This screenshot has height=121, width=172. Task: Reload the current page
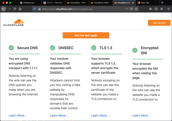point(15,9)
